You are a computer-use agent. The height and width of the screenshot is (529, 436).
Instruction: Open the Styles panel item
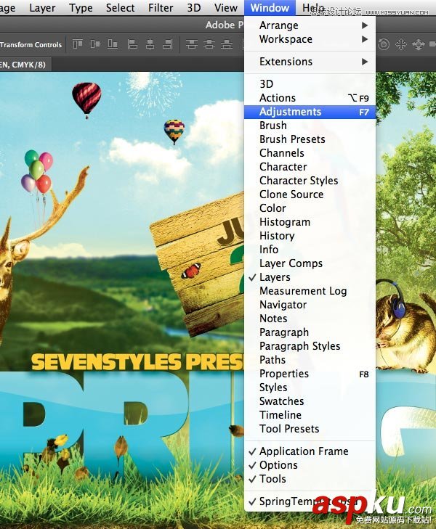310,387
